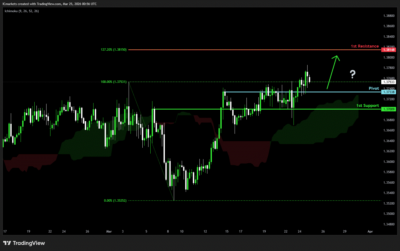Image resolution: width=400 pixels, height=251 pixels.
Task: Click the green 1.37009 price tag
Action: pyautogui.click(x=389, y=109)
